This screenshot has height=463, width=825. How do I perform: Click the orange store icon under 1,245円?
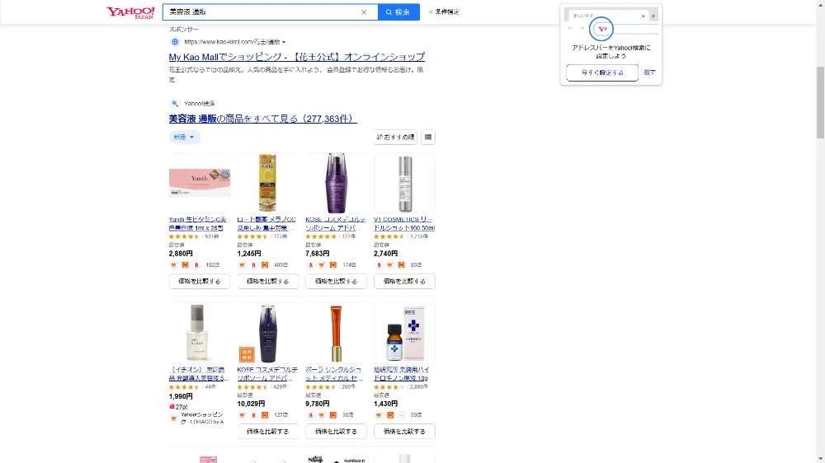(x=265, y=265)
